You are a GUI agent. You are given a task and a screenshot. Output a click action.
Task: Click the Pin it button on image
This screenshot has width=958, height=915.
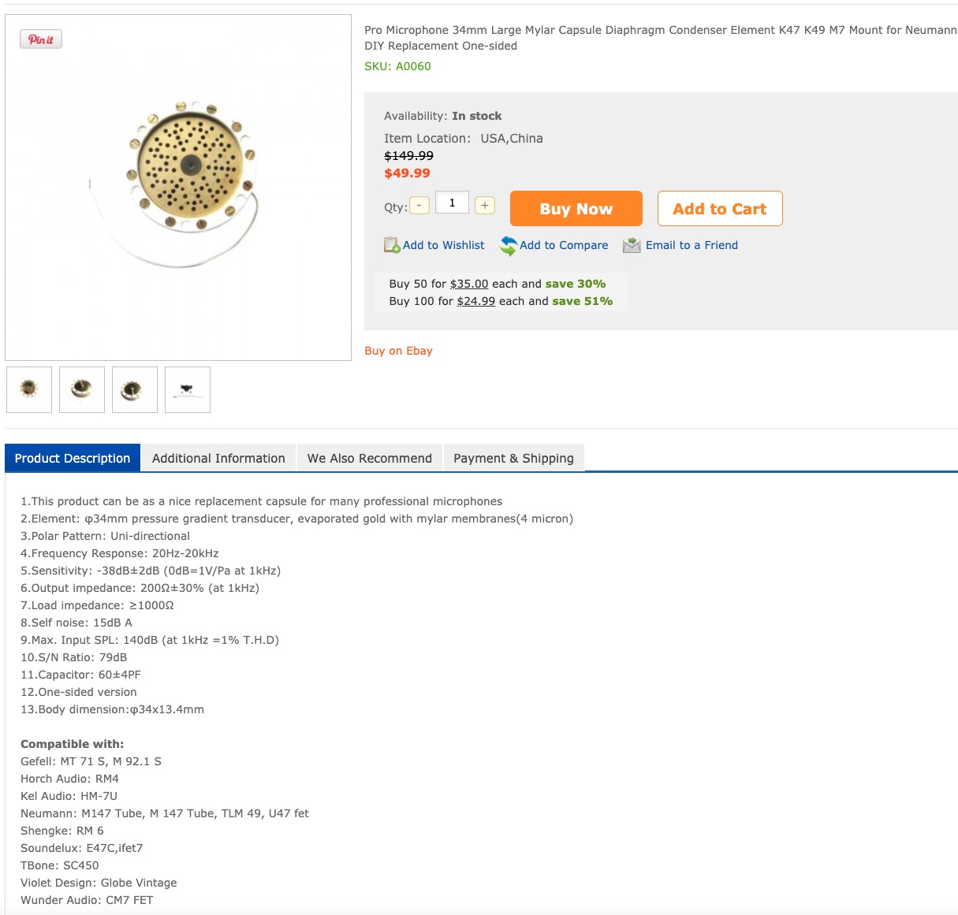(41, 39)
